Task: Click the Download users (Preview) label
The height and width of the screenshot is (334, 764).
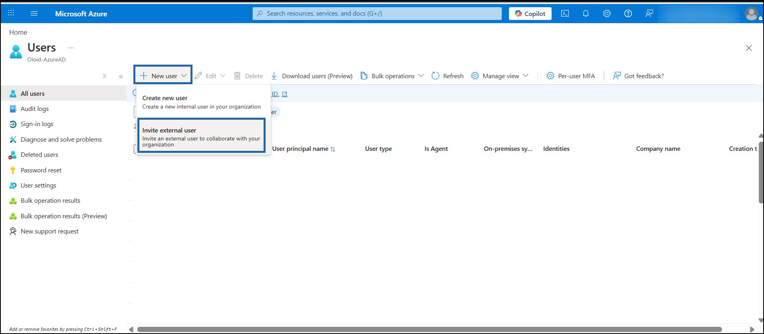Action: tap(317, 76)
